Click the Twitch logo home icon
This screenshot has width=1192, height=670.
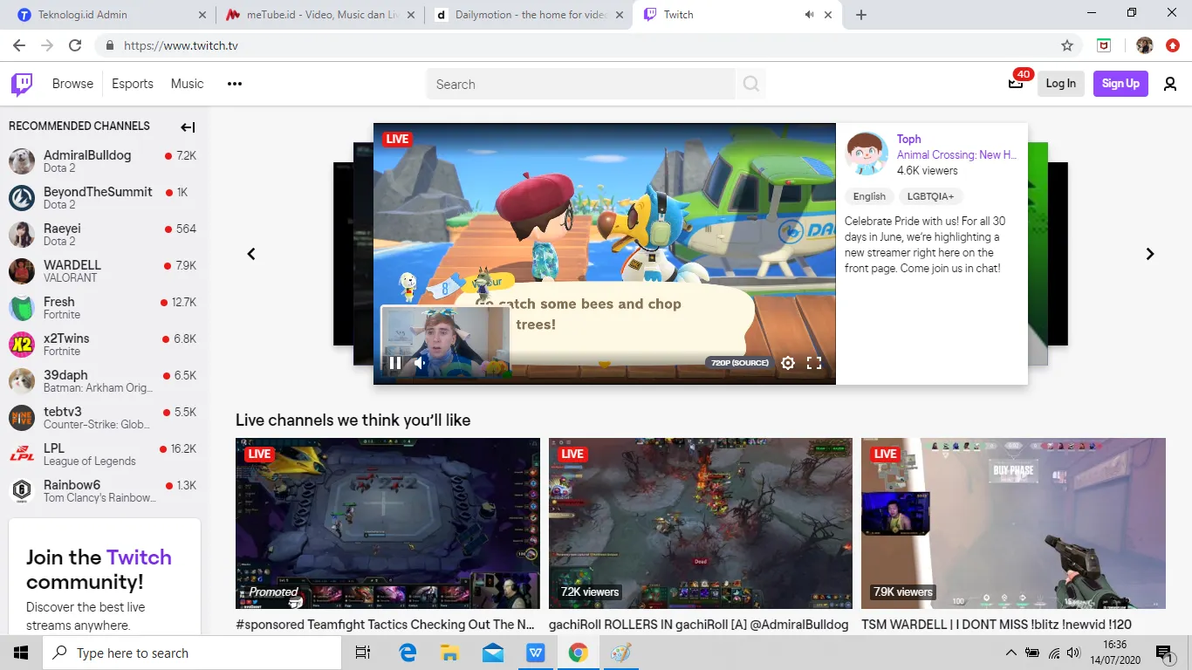tap(22, 84)
